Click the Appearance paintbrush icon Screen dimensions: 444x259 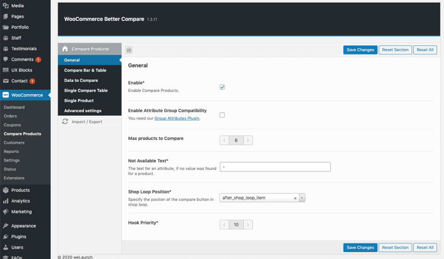pyautogui.click(x=6, y=226)
